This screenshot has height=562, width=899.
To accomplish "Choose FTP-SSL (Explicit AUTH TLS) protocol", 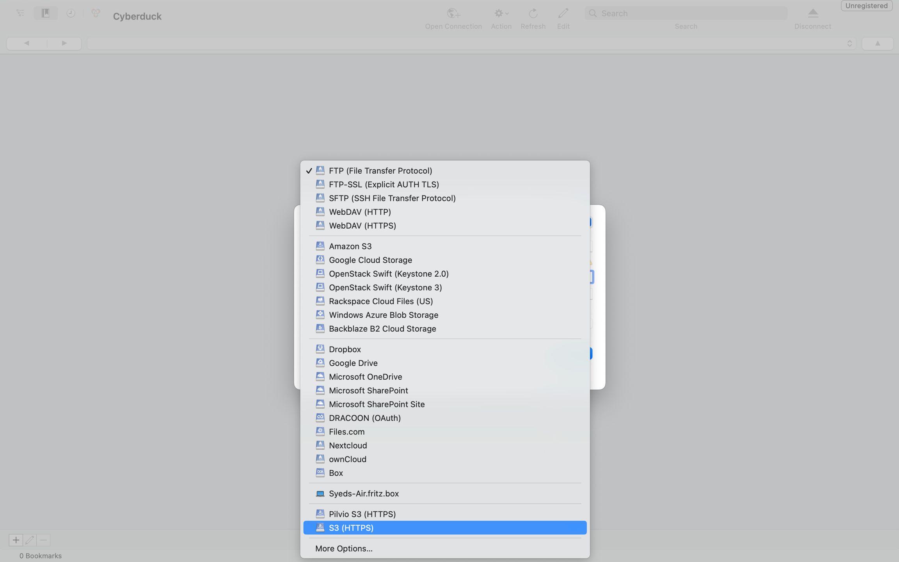I will click(445, 184).
